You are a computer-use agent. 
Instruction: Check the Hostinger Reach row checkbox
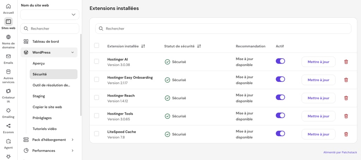tap(97, 97)
